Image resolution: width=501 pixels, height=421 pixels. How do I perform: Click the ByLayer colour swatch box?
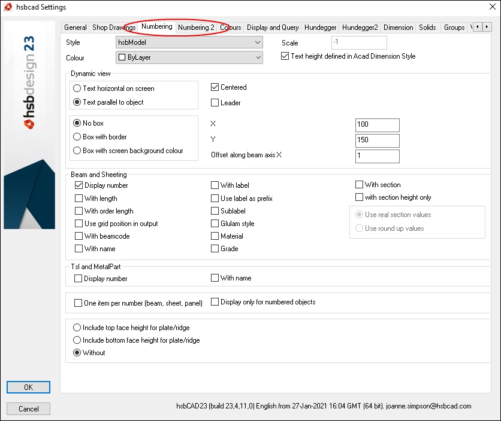pos(122,57)
